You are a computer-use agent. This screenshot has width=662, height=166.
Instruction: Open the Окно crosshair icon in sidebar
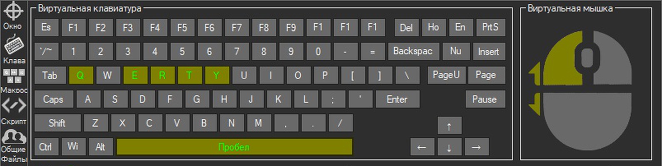tap(13, 11)
